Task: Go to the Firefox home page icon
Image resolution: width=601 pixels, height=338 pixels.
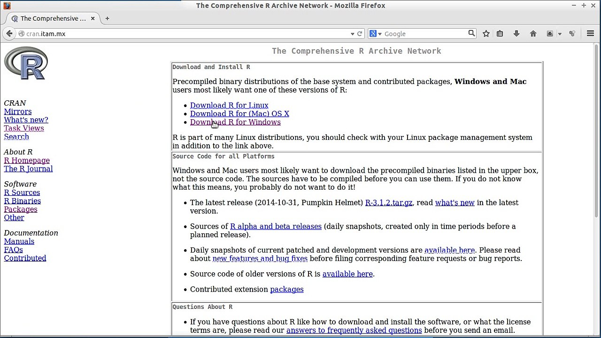Action: pos(533,34)
